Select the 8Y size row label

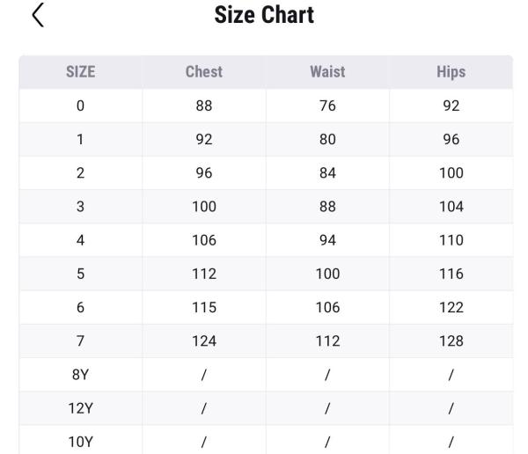80,375
